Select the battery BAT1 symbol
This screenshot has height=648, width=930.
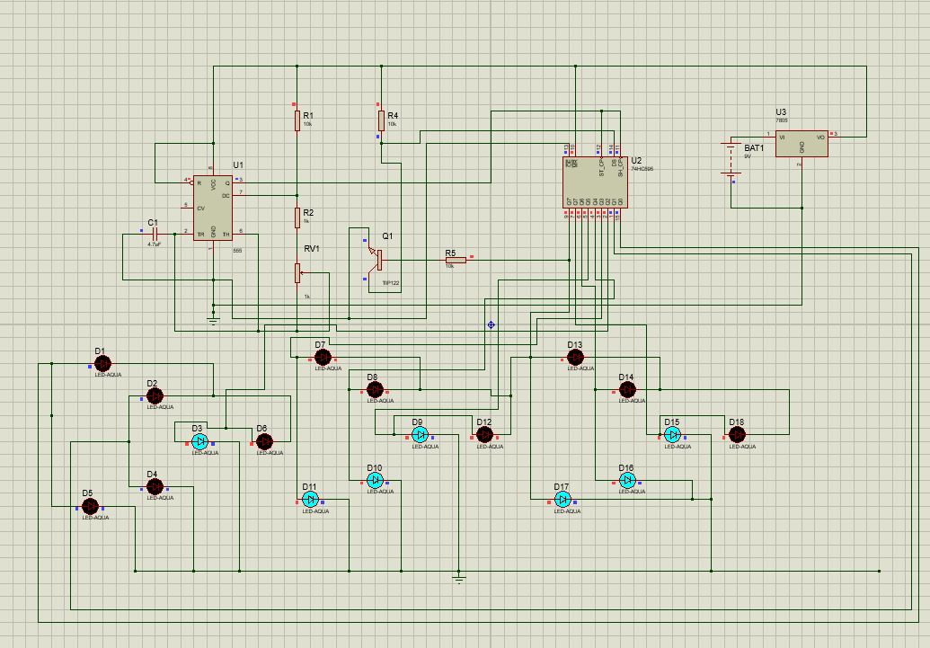click(x=731, y=159)
